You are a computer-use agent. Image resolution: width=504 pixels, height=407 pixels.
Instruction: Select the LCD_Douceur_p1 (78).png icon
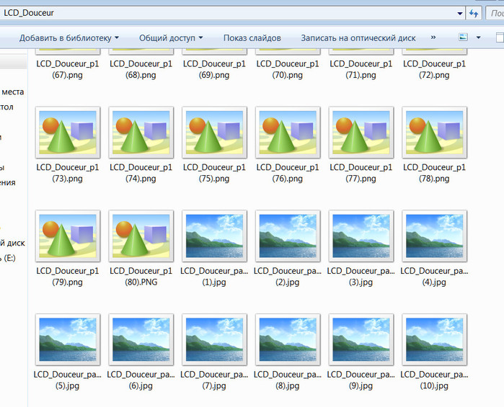pos(434,133)
